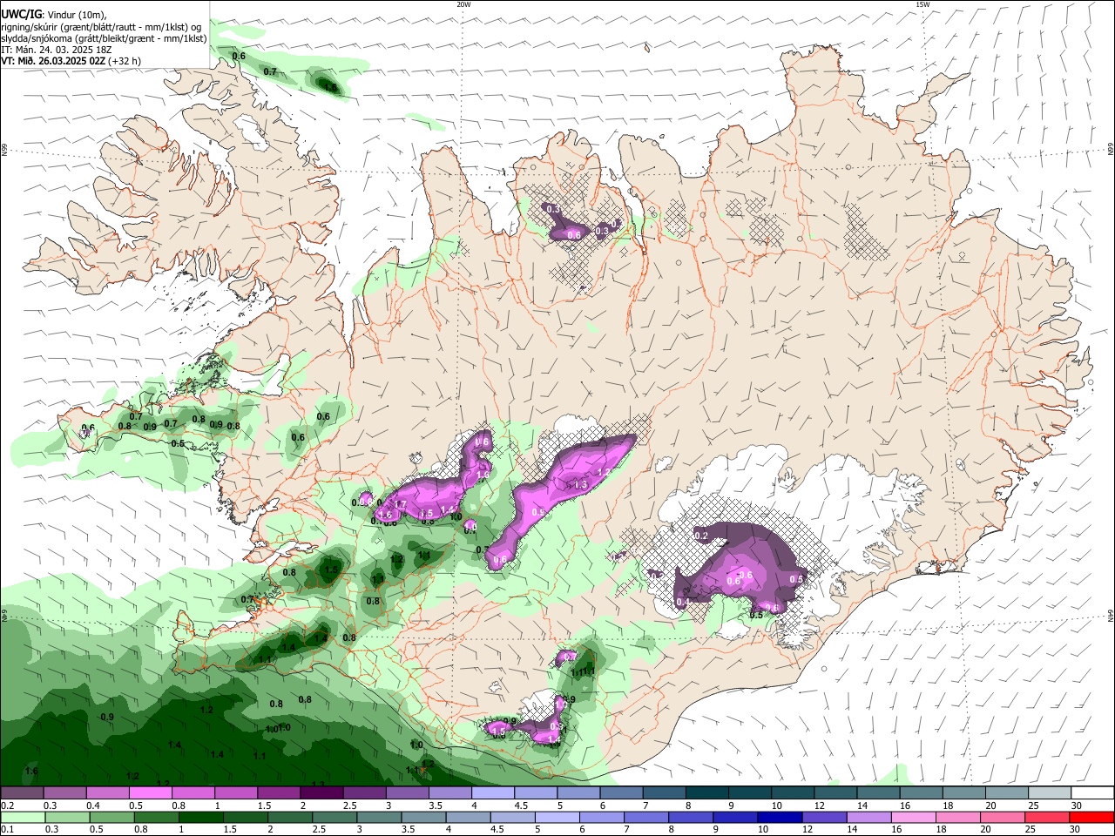Click the 15W longitude label

(x=922, y=4)
